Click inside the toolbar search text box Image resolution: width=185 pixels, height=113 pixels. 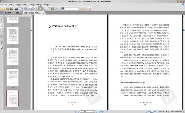72,9
